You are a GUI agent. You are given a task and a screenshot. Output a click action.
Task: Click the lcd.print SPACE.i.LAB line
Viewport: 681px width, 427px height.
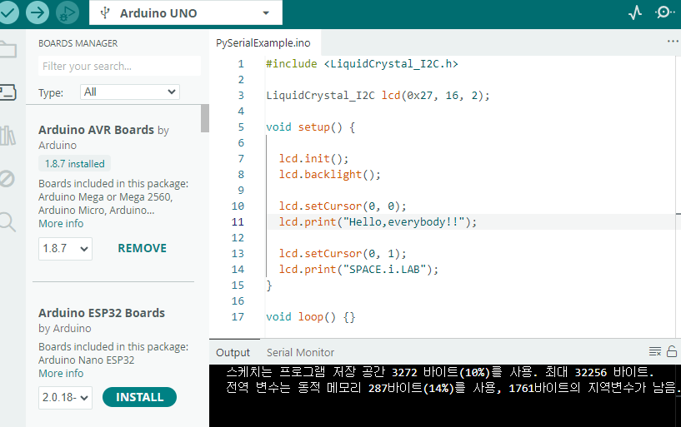click(x=358, y=269)
